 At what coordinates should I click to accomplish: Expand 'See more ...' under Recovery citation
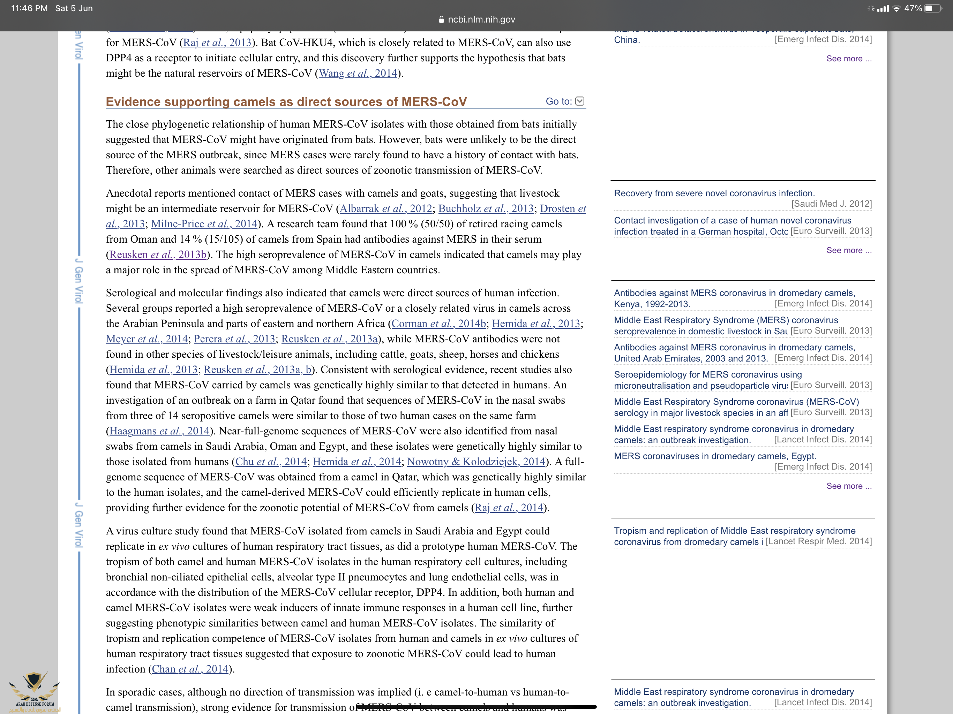(x=848, y=250)
